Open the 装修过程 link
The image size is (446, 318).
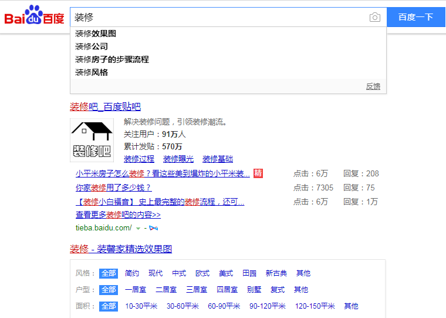pyautogui.click(x=139, y=159)
